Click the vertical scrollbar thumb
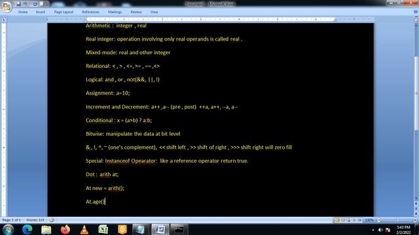Viewport: 419px width, 235px height. (x=416, y=93)
